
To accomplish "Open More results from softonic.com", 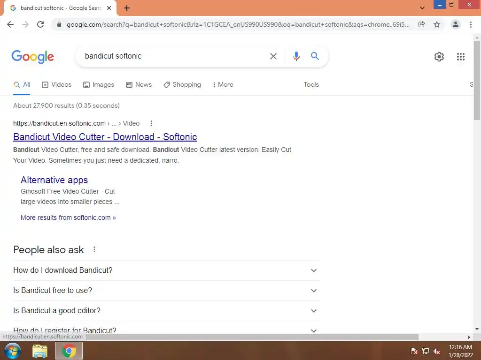I will 68,217.
